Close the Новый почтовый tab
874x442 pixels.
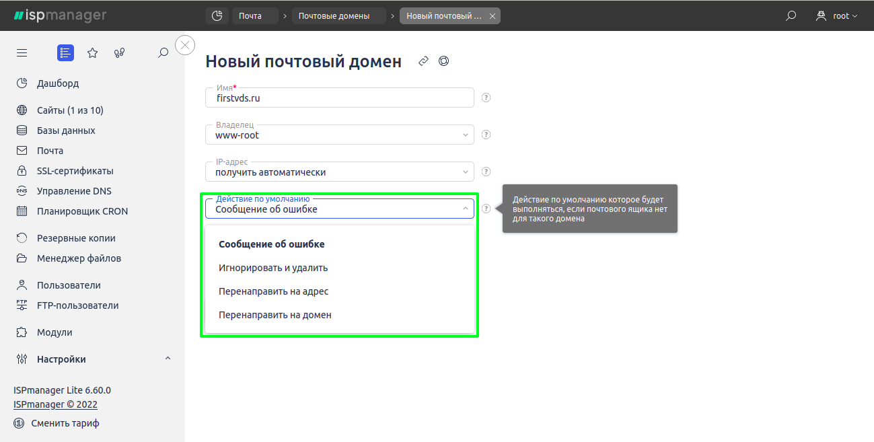(x=492, y=16)
